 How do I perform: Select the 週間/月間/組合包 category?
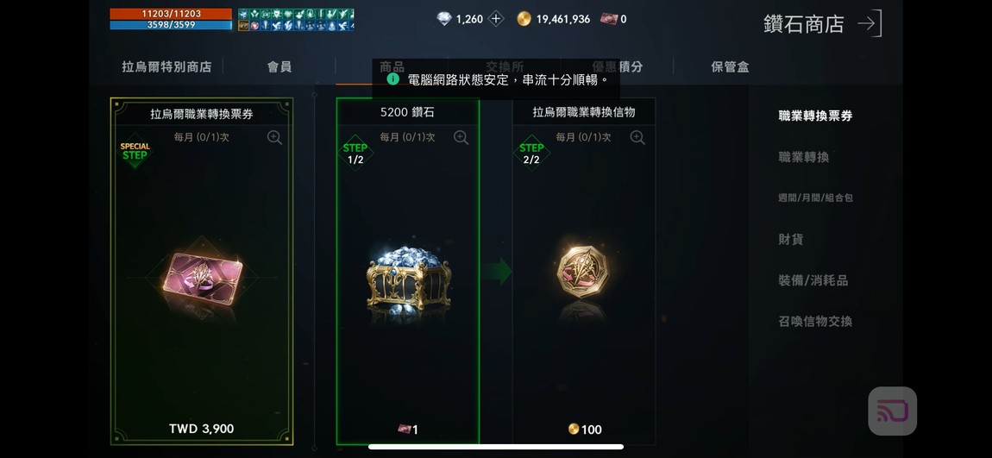click(x=815, y=198)
